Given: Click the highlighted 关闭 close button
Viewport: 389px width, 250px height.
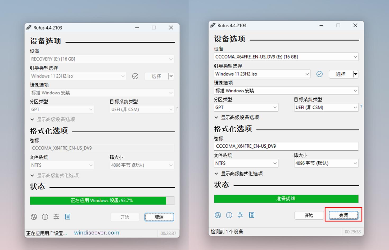Looking at the screenshot, I should (343, 215).
